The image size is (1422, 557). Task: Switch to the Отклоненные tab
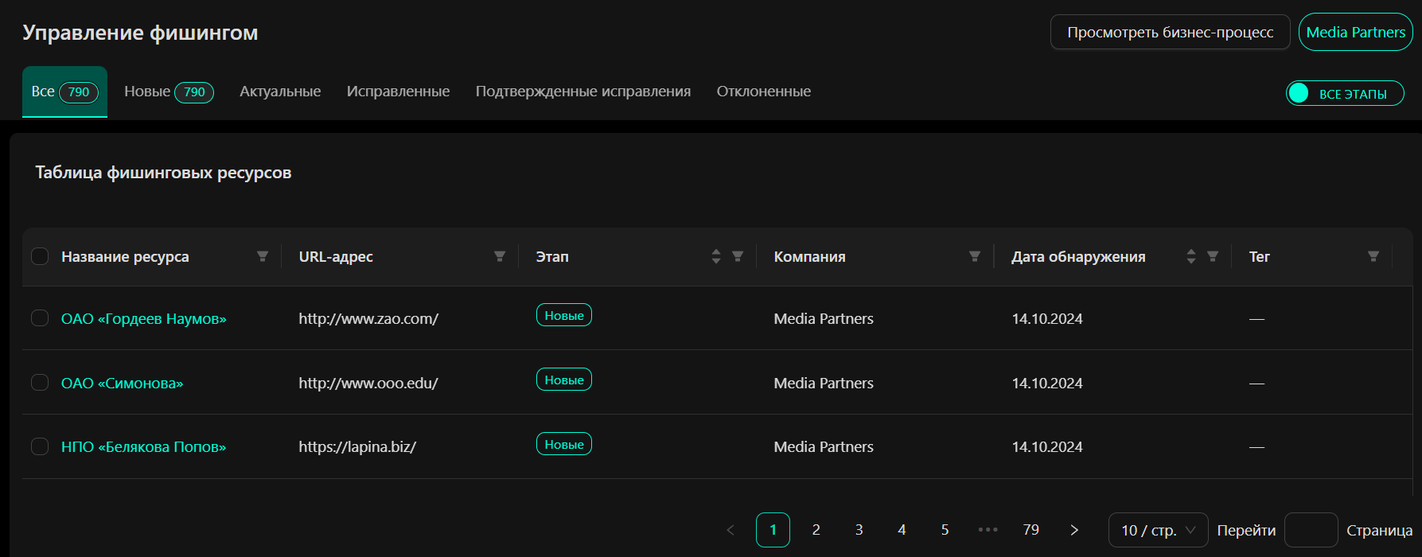click(763, 92)
